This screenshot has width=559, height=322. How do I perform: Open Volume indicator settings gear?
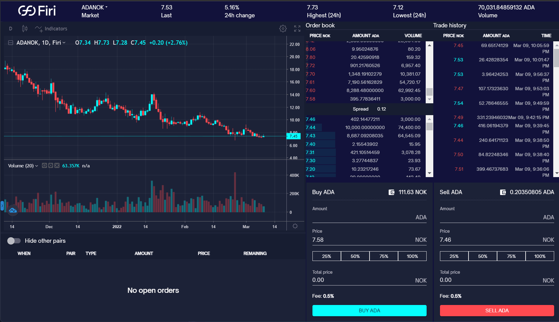(x=51, y=166)
